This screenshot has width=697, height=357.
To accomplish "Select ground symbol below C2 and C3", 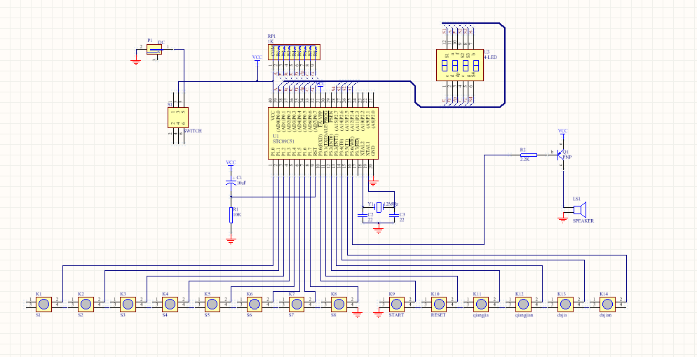I will [x=378, y=230].
